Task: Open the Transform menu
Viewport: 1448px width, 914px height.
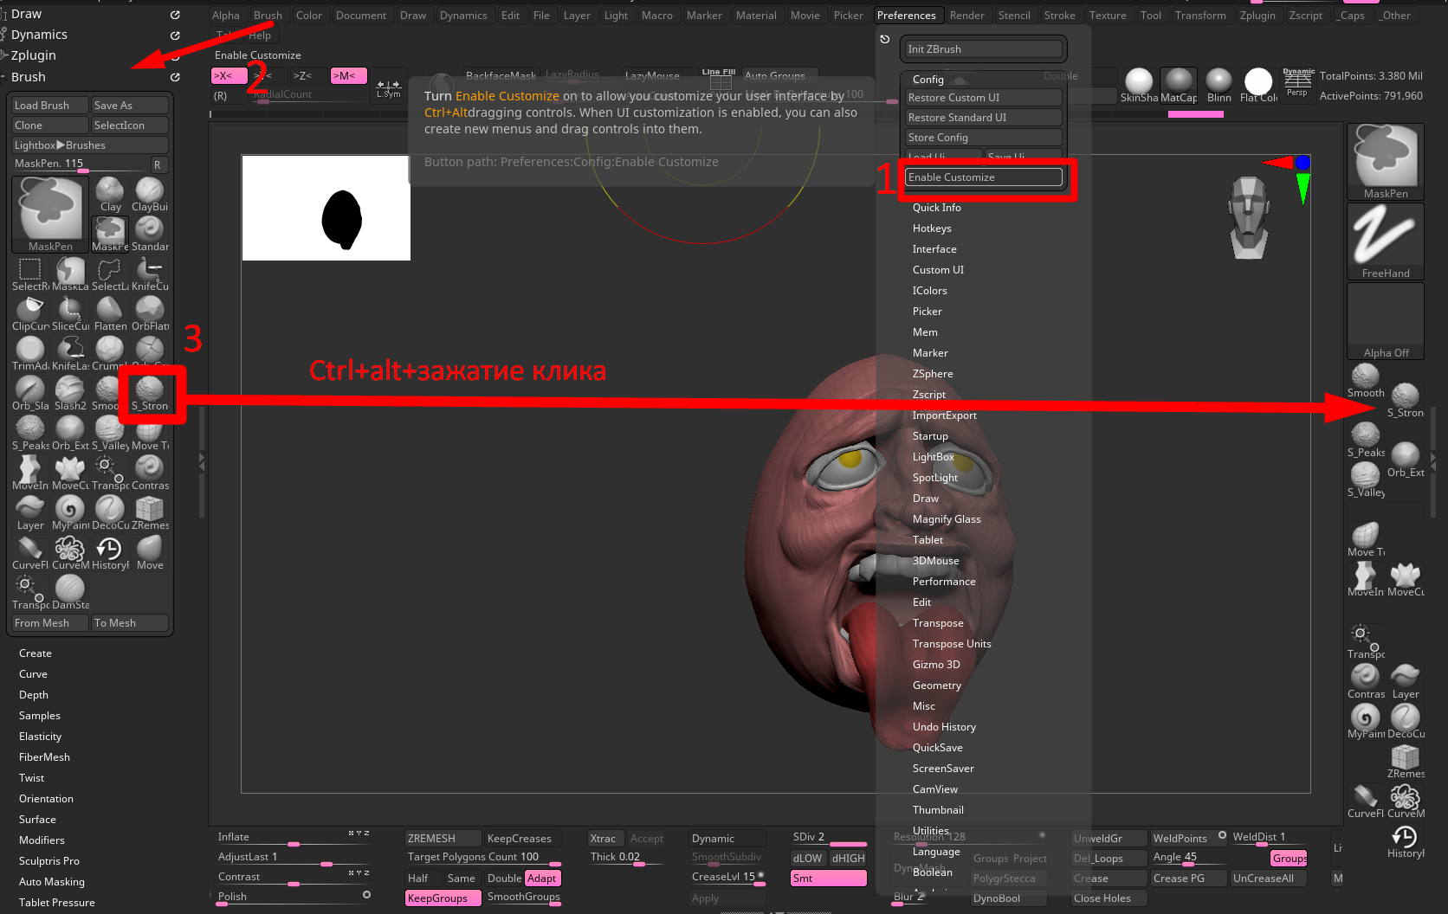Action: 1200,16
